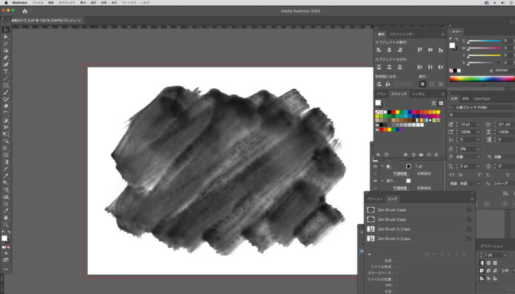Image resolution: width=515 pixels, height=294 pixels.
Task: Click the Home icon
Action: [24, 11]
